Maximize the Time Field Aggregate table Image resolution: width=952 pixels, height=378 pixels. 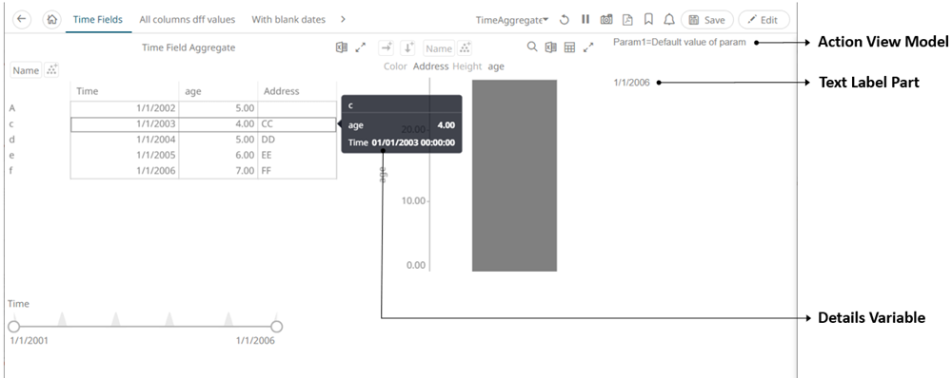click(x=361, y=47)
